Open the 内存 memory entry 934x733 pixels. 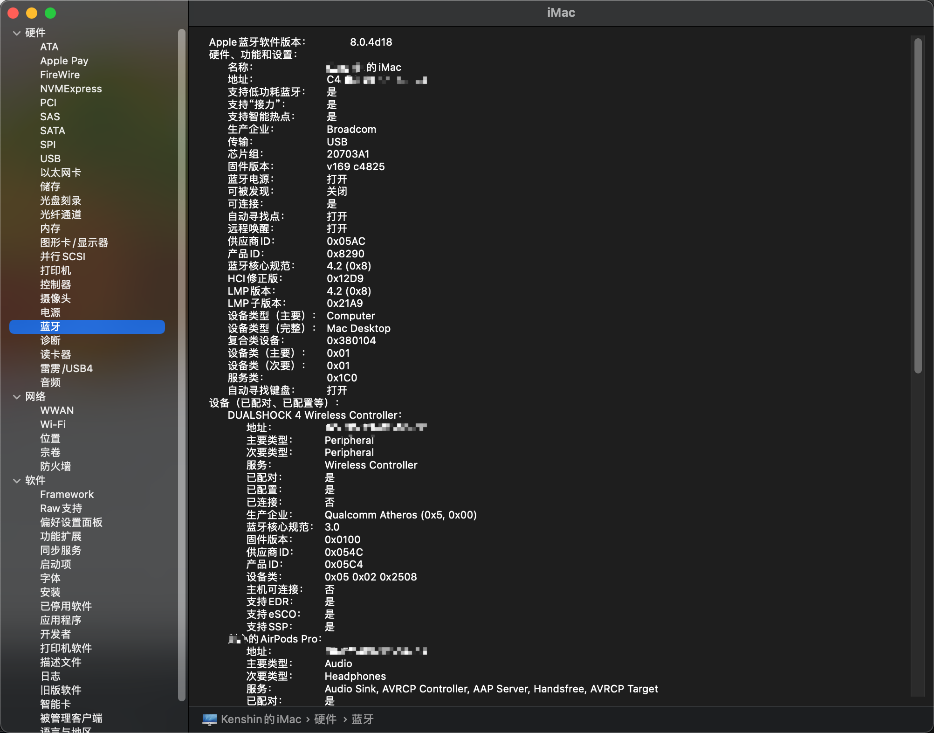(x=50, y=228)
